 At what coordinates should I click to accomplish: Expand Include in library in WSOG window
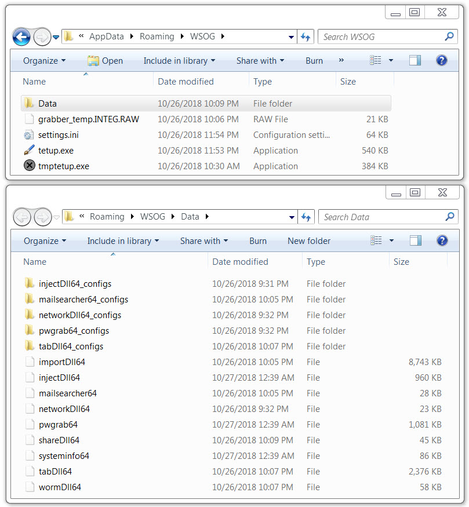click(x=180, y=61)
